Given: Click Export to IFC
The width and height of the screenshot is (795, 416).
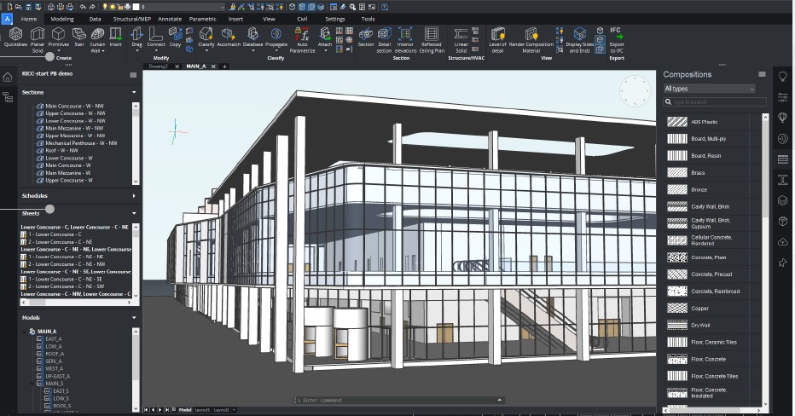Looking at the screenshot, I should click(x=617, y=40).
